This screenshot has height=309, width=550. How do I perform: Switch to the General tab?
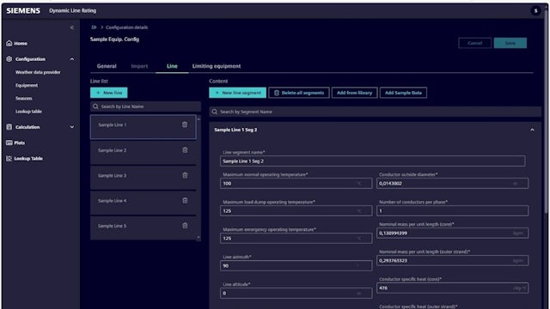[107, 66]
